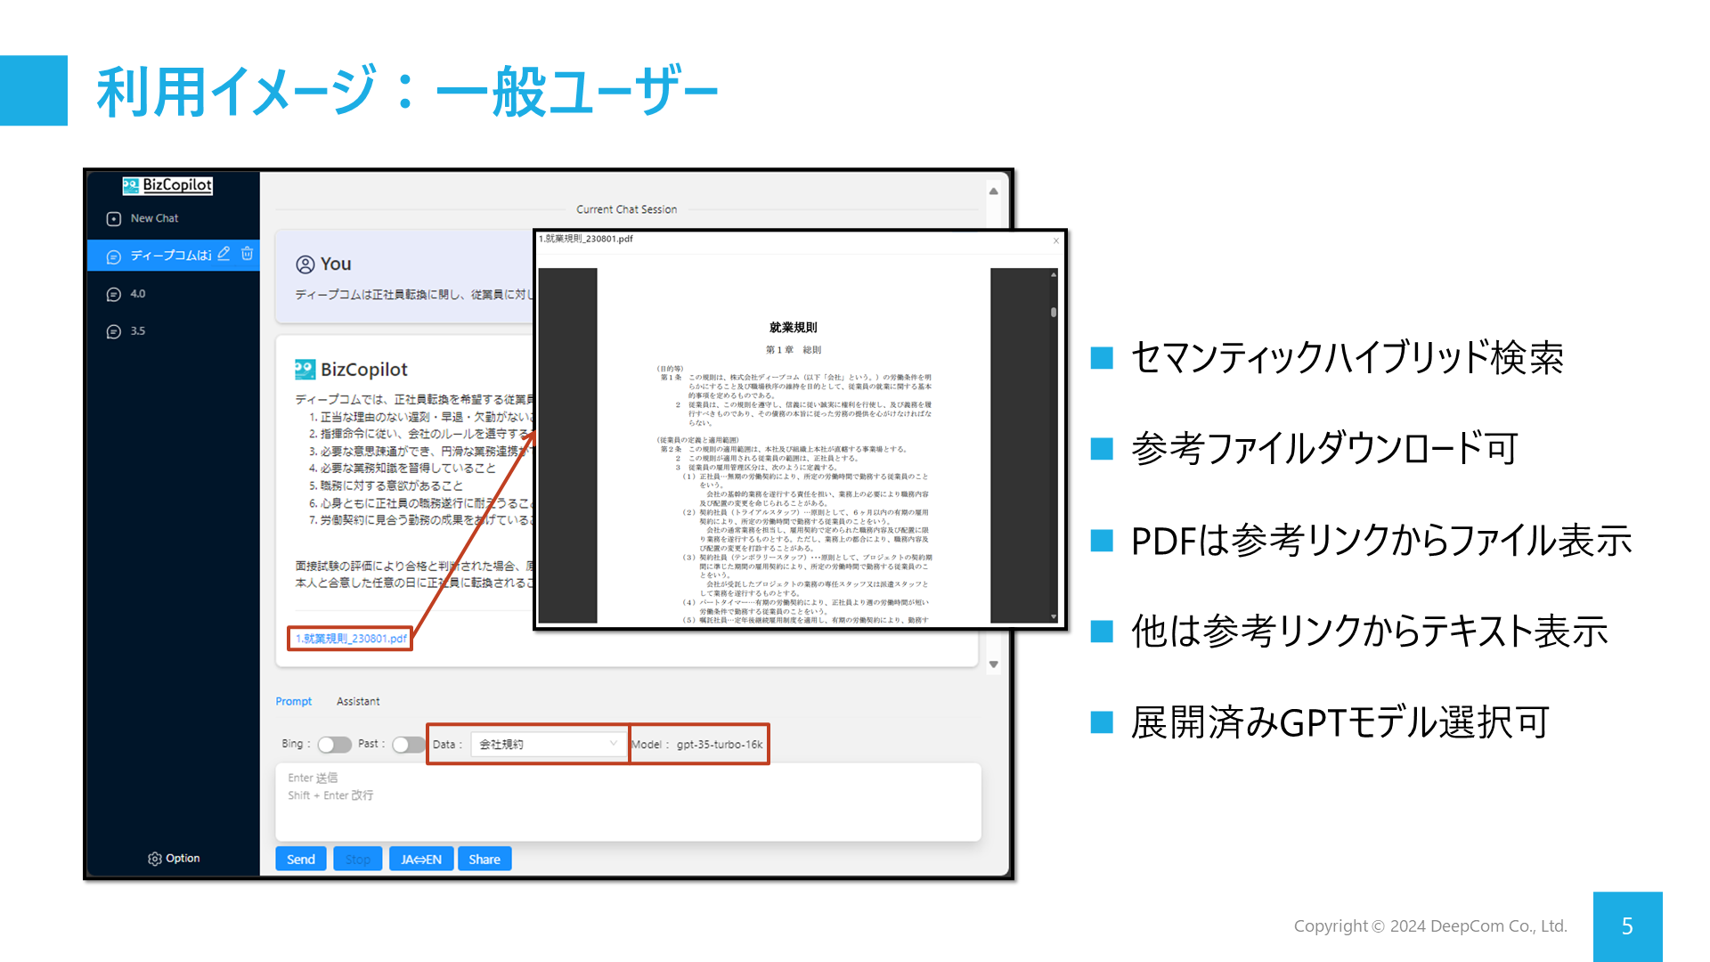Click the BizCopilot logo in sidebar
The height and width of the screenshot is (962, 1710).
[167, 185]
